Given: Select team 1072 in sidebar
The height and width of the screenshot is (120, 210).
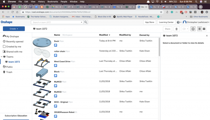Looking at the screenshot, I should tap(13, 62).
